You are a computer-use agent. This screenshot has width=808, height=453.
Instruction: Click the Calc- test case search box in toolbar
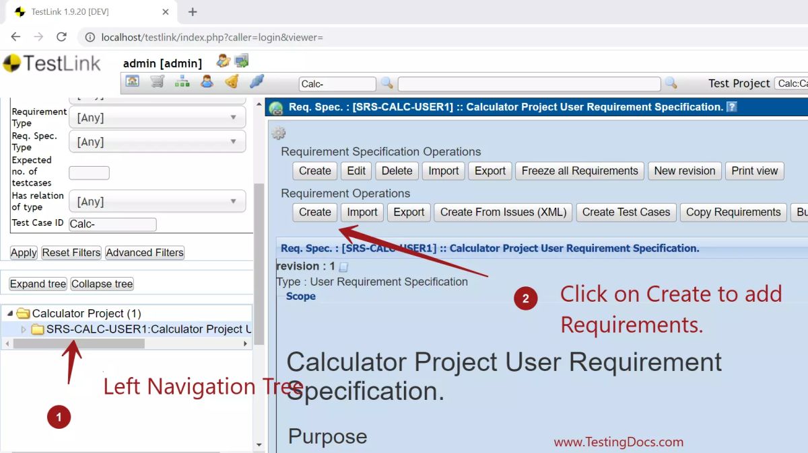click(337, 84)
